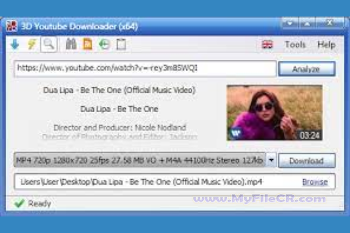Click the Download button
Viewport: 350px width, 233px height.
pyautogui.click(x=307, y=161)
